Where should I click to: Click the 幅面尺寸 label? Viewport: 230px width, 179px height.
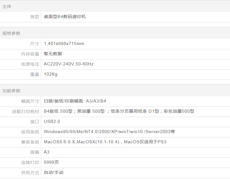30,101
